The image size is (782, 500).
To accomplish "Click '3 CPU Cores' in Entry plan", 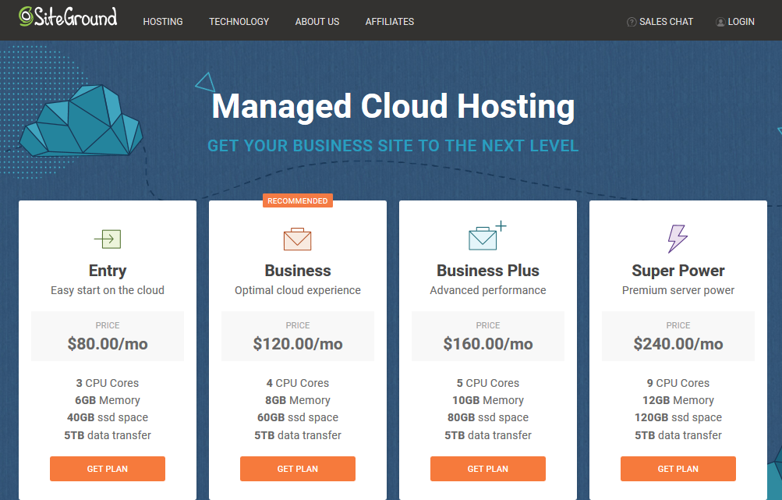I will pyautogui.click(x=108, y=383).
